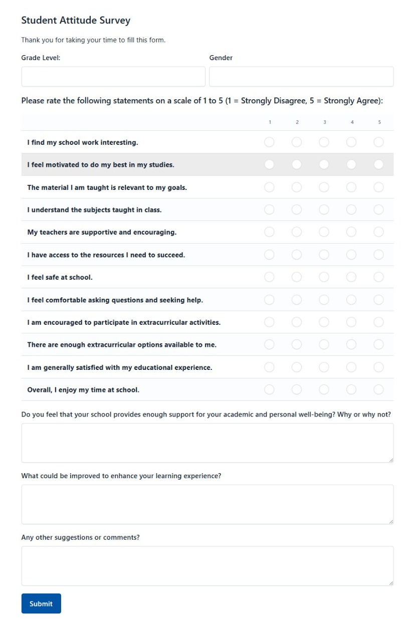Rate 'I feel comfortable asking questions' as 3
The width and height of the screenshot is (414, 619).
tap(324, 299)
